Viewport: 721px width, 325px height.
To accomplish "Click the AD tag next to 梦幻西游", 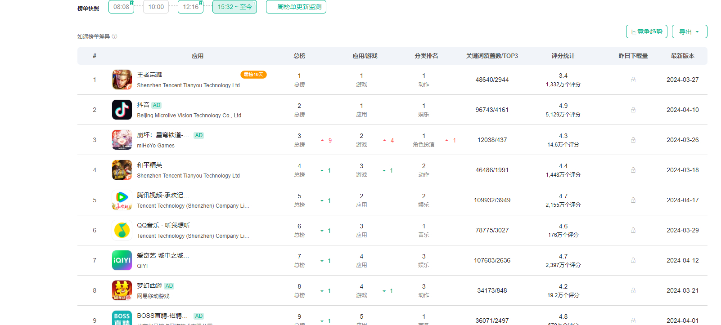I will 169,286.
